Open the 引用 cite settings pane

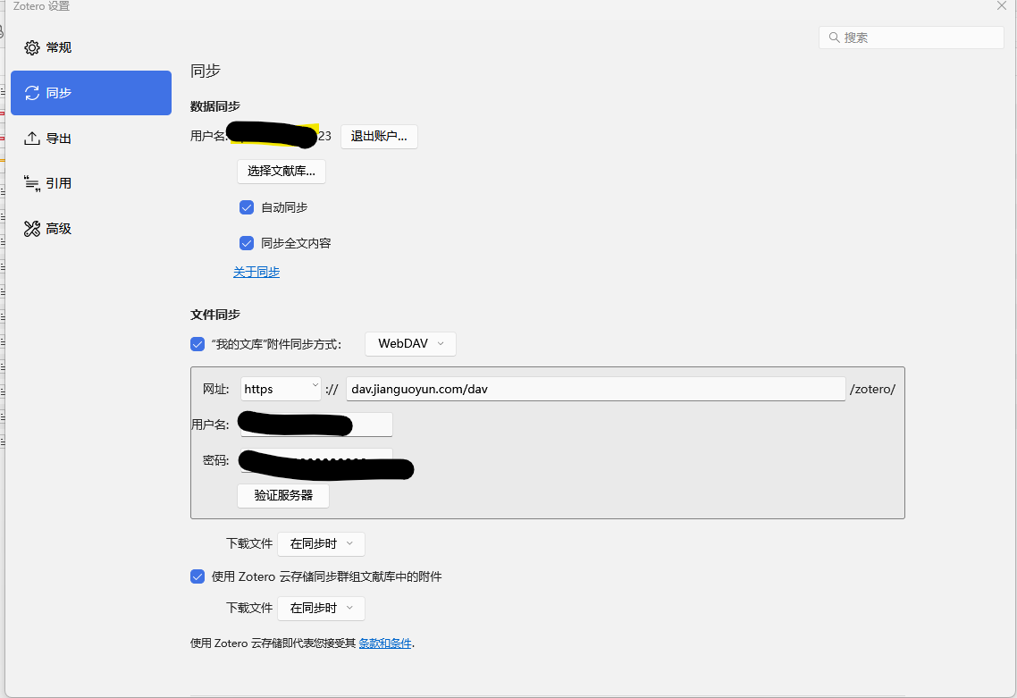[91, 183]
